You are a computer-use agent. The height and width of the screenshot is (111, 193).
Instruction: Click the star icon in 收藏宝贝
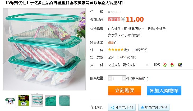click(142, 107)
